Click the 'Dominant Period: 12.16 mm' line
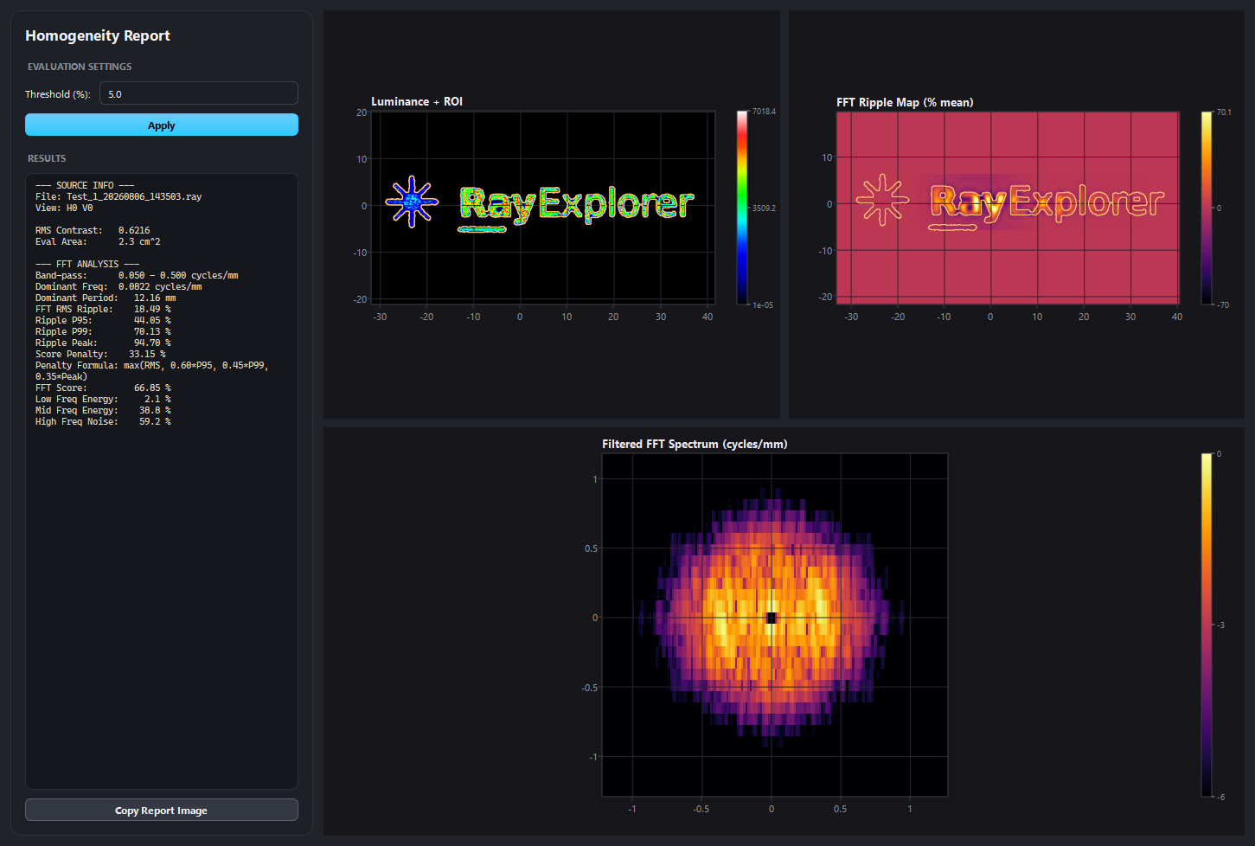The height and width of the screenshot is (846, 1255). [x=106, y=298]
